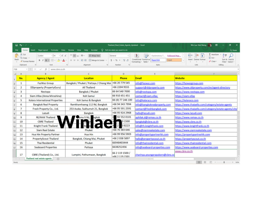Open Find & Select menu

(x=231, y=58)
